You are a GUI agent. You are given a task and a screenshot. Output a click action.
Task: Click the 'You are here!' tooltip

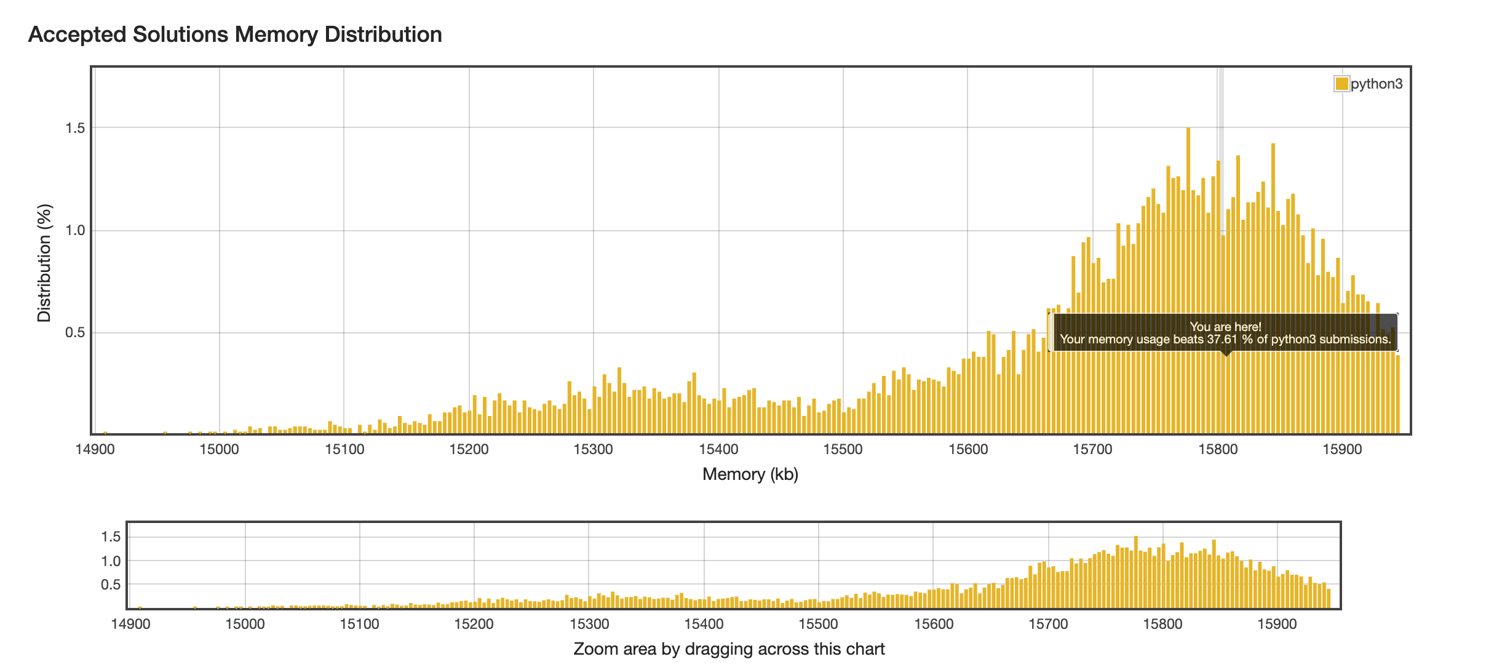click(x=1225, y=333)
